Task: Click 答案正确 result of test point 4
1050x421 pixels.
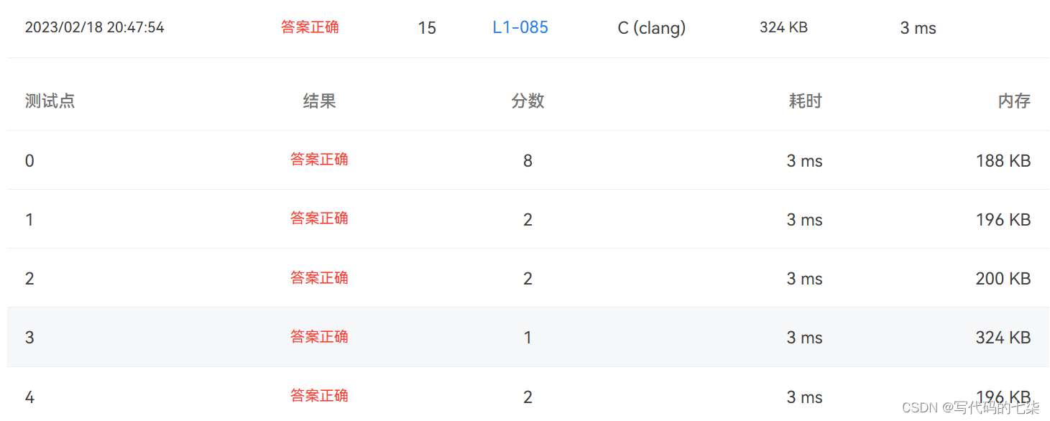Action: tap(319, 396)
